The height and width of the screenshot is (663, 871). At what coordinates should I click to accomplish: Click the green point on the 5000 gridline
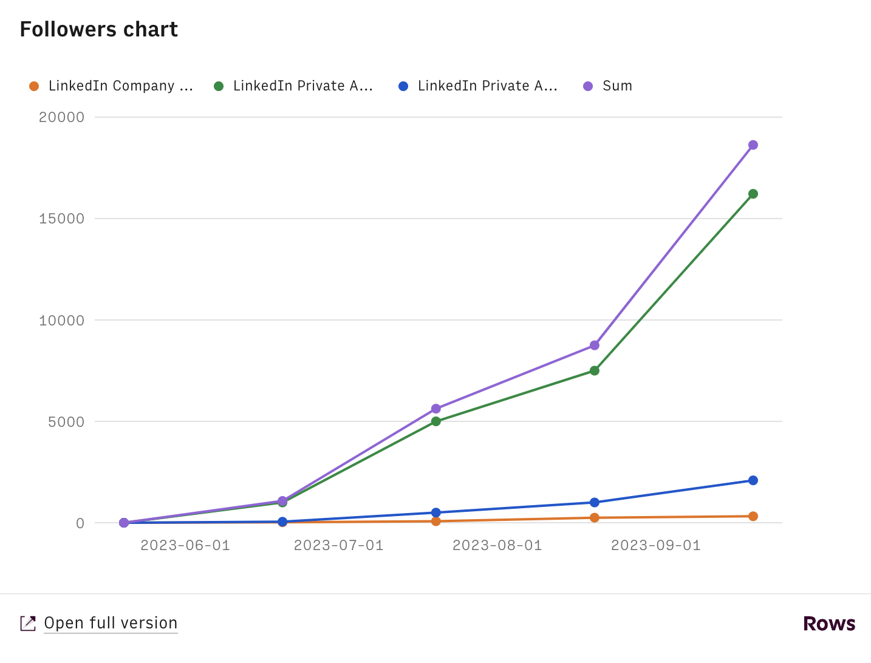click(436, 421)
